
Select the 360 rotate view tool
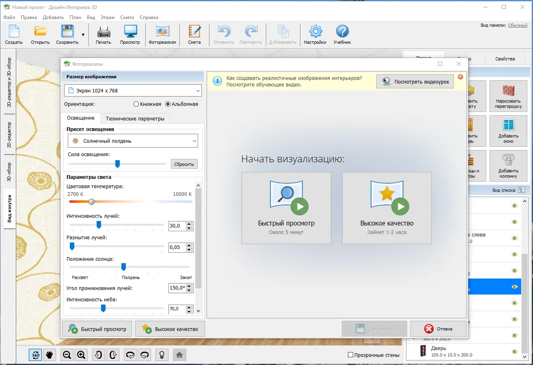[x=35, y=355]
